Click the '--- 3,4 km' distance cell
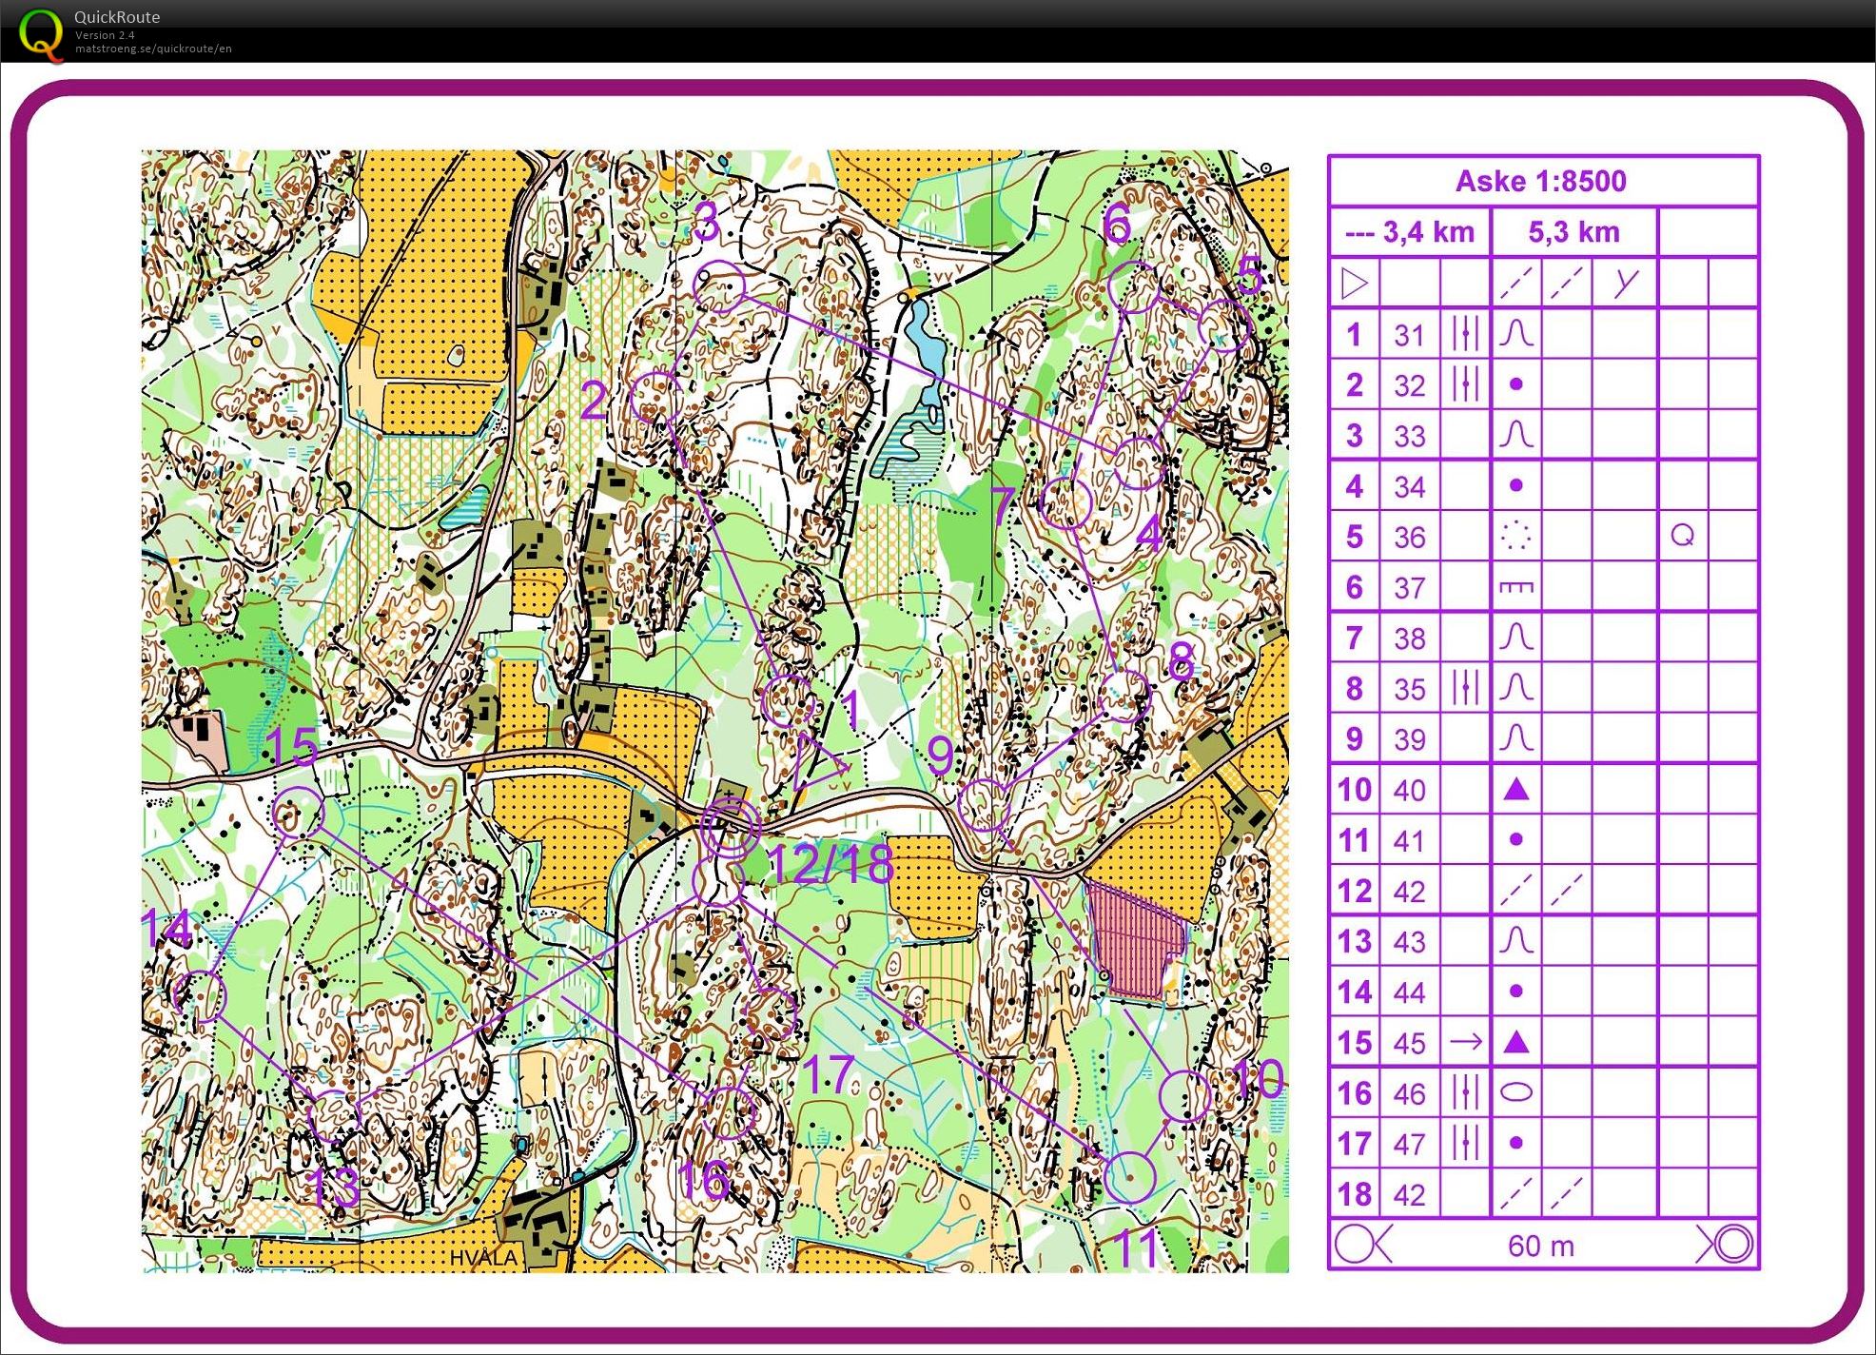 (1410, 231)
